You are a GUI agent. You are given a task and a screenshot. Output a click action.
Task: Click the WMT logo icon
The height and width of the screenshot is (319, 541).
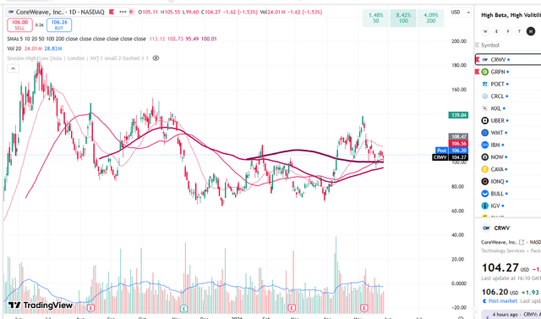pos(485,133)
